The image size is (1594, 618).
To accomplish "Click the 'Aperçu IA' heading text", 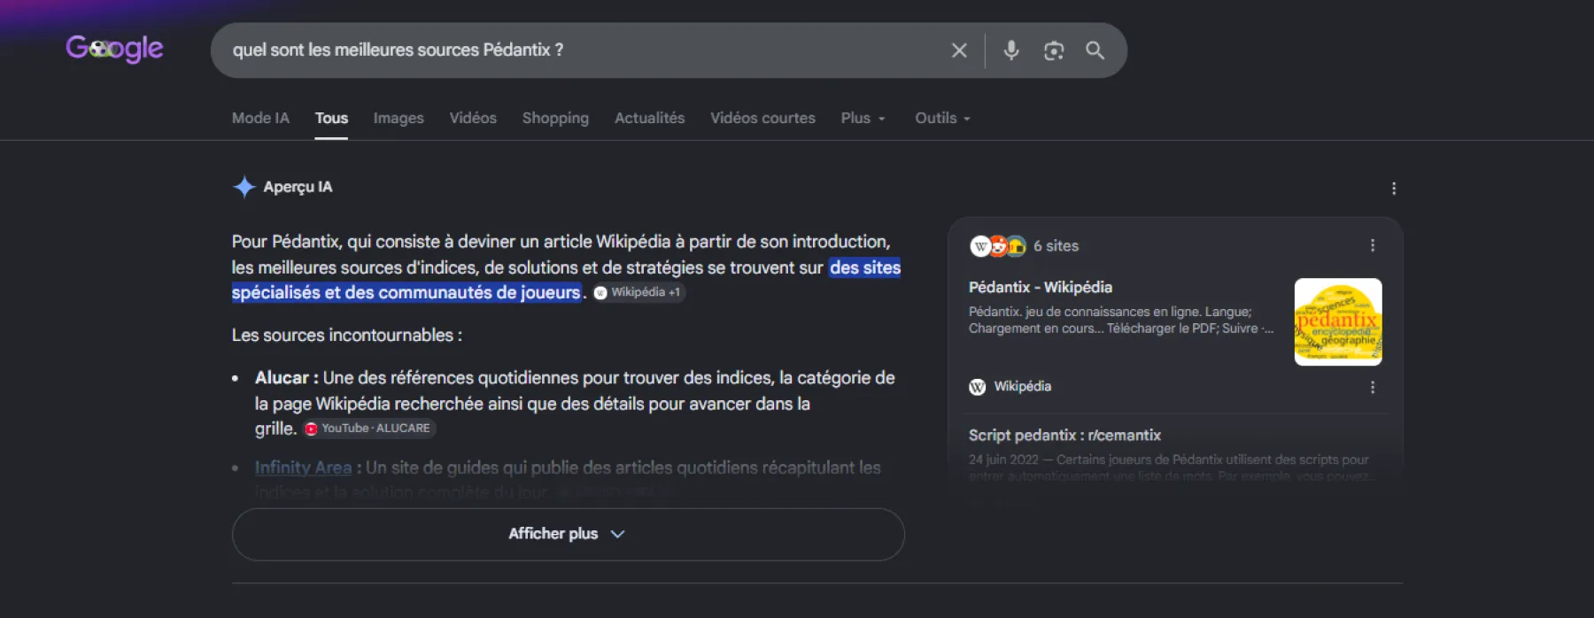I will (x=298, y=187).
